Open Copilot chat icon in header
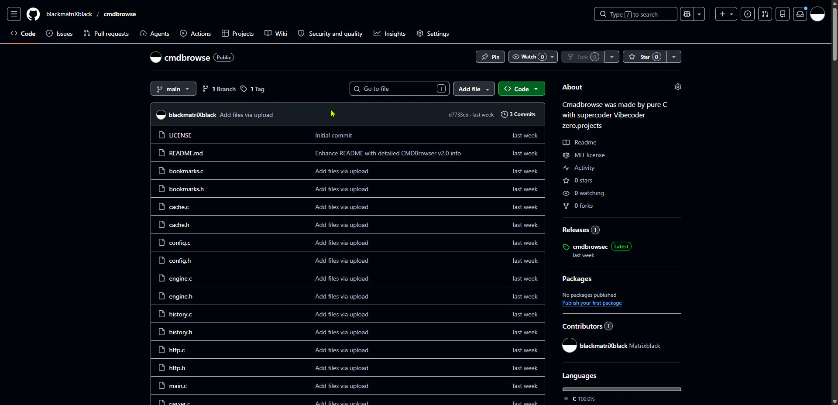The width and height of the screenshot is (838, 405). coord(687,14)
